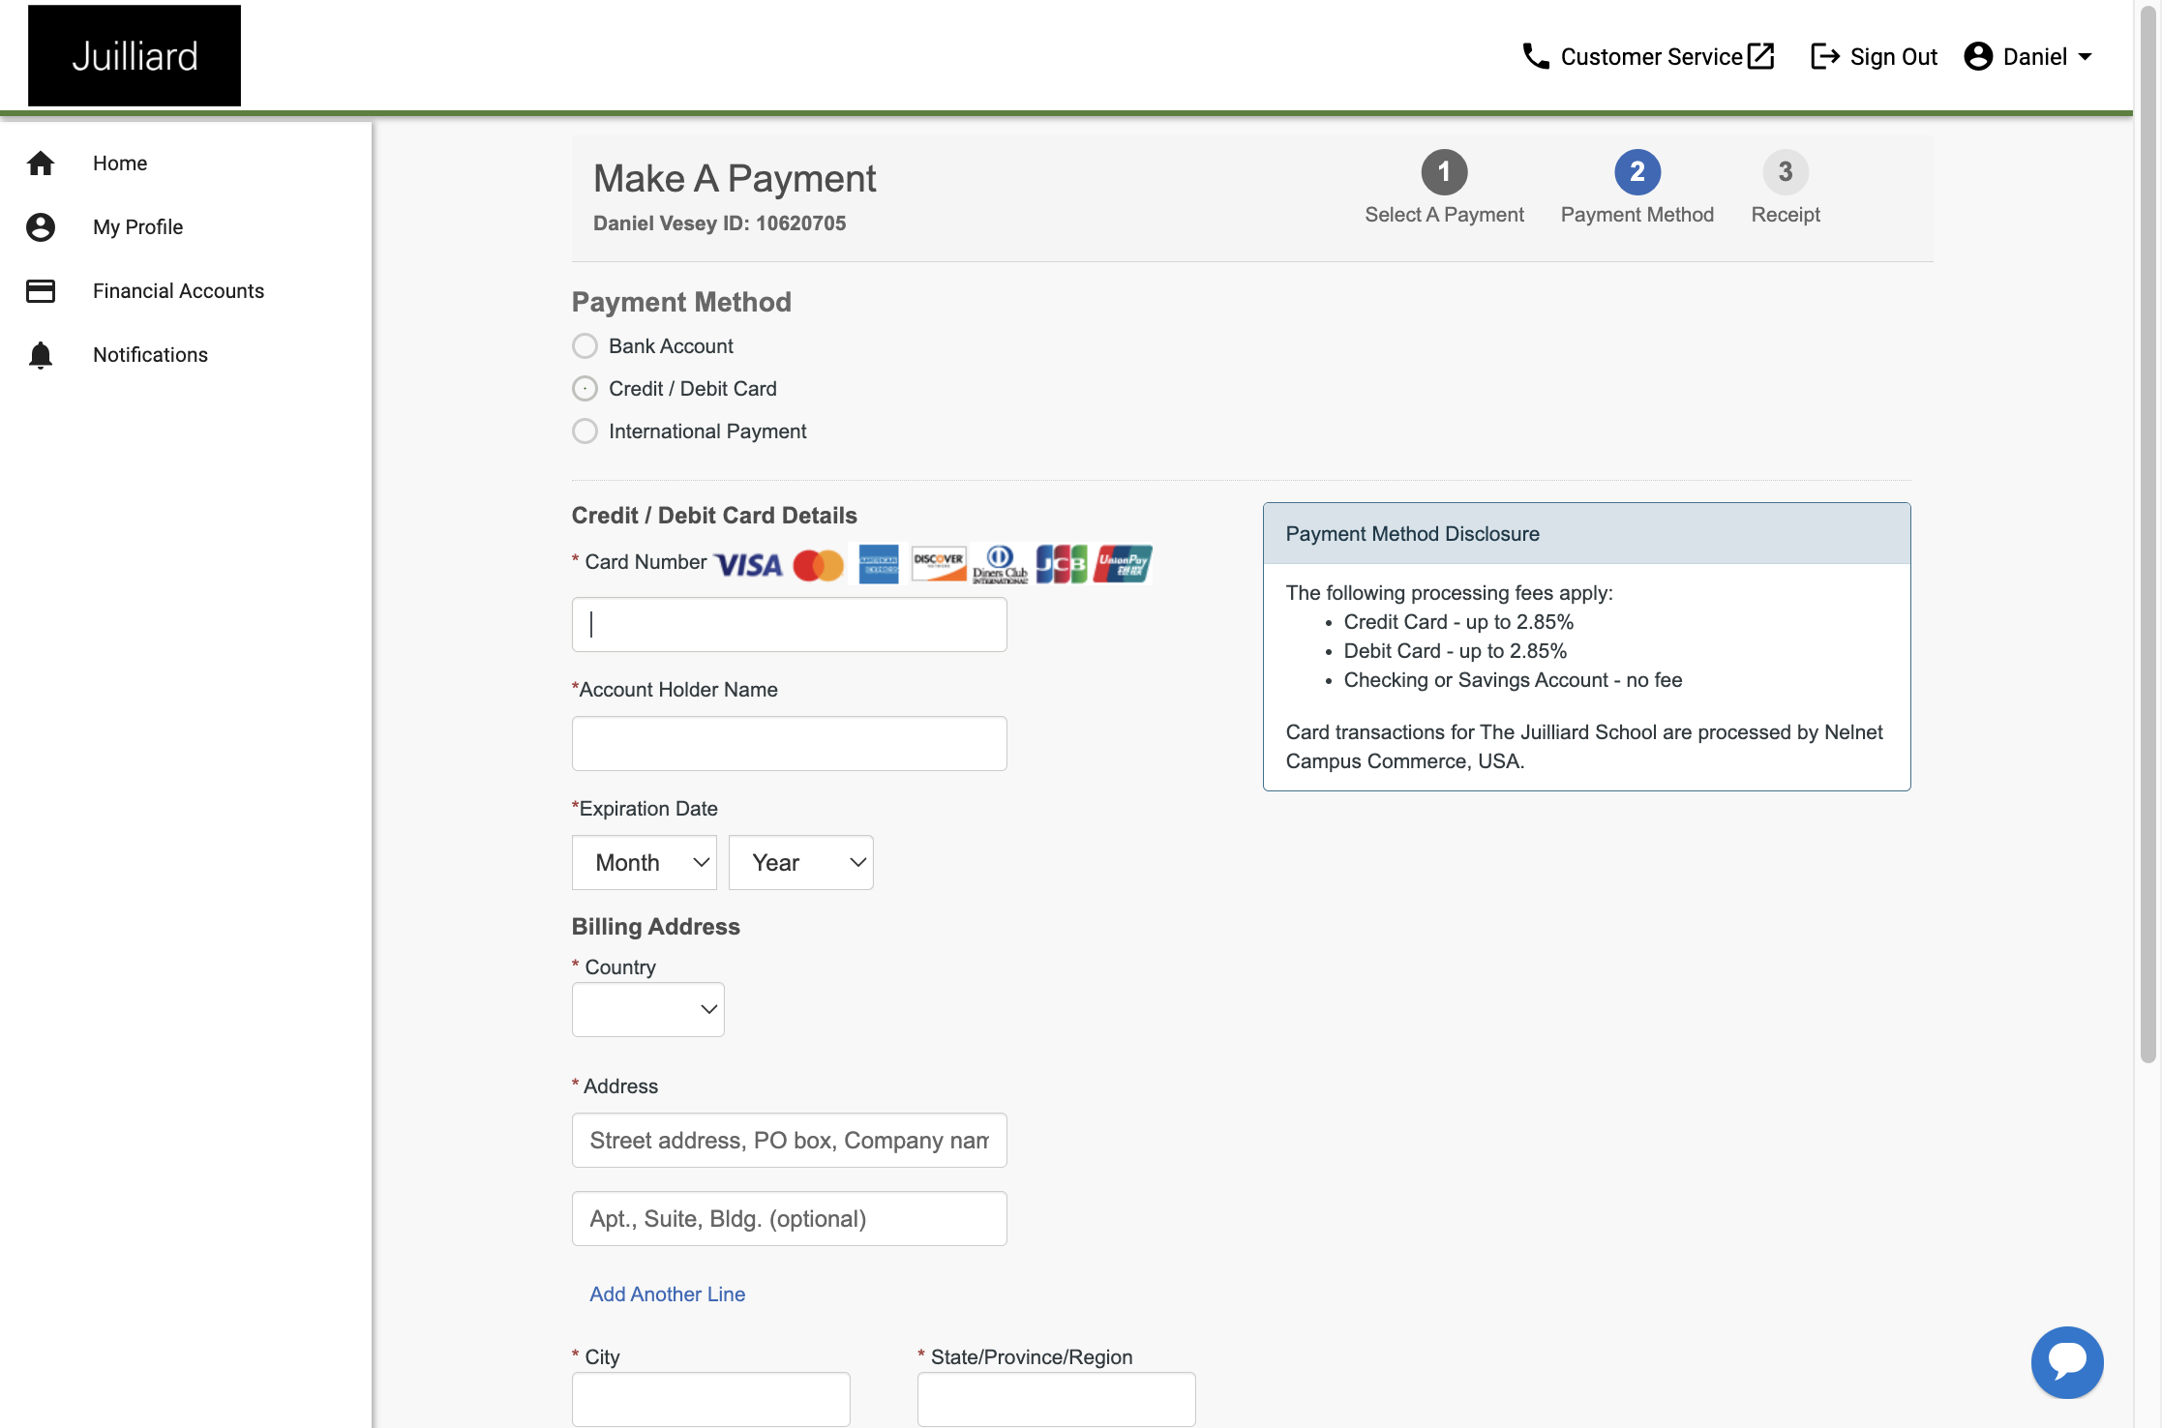Viewport: 2162px width, 1428px height.
Task: Go to step 2 Payment Method
Action: click(x=1637, y=188)
